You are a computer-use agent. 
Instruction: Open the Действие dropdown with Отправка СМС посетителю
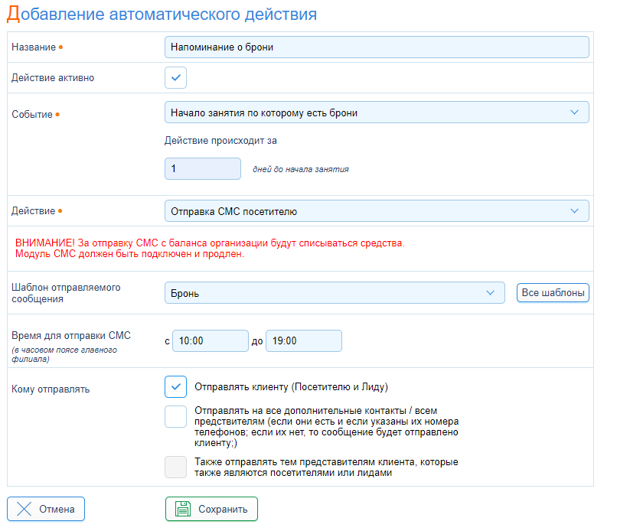(377, 211)
